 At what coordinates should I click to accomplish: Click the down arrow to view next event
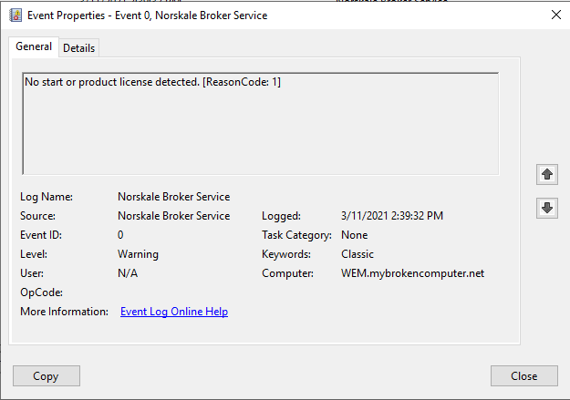tap(546, 208)
